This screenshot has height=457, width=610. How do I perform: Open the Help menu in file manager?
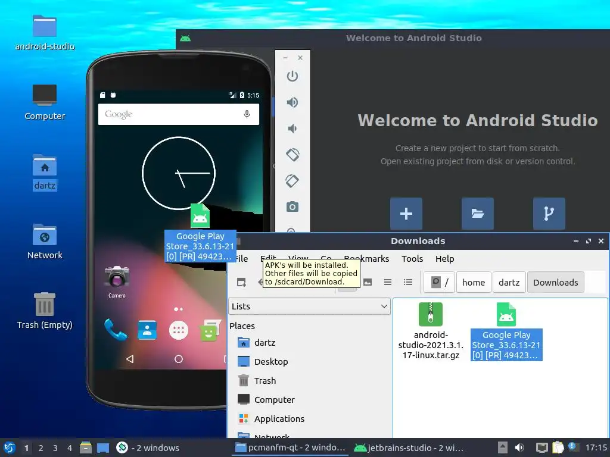(x=444, y=259)
